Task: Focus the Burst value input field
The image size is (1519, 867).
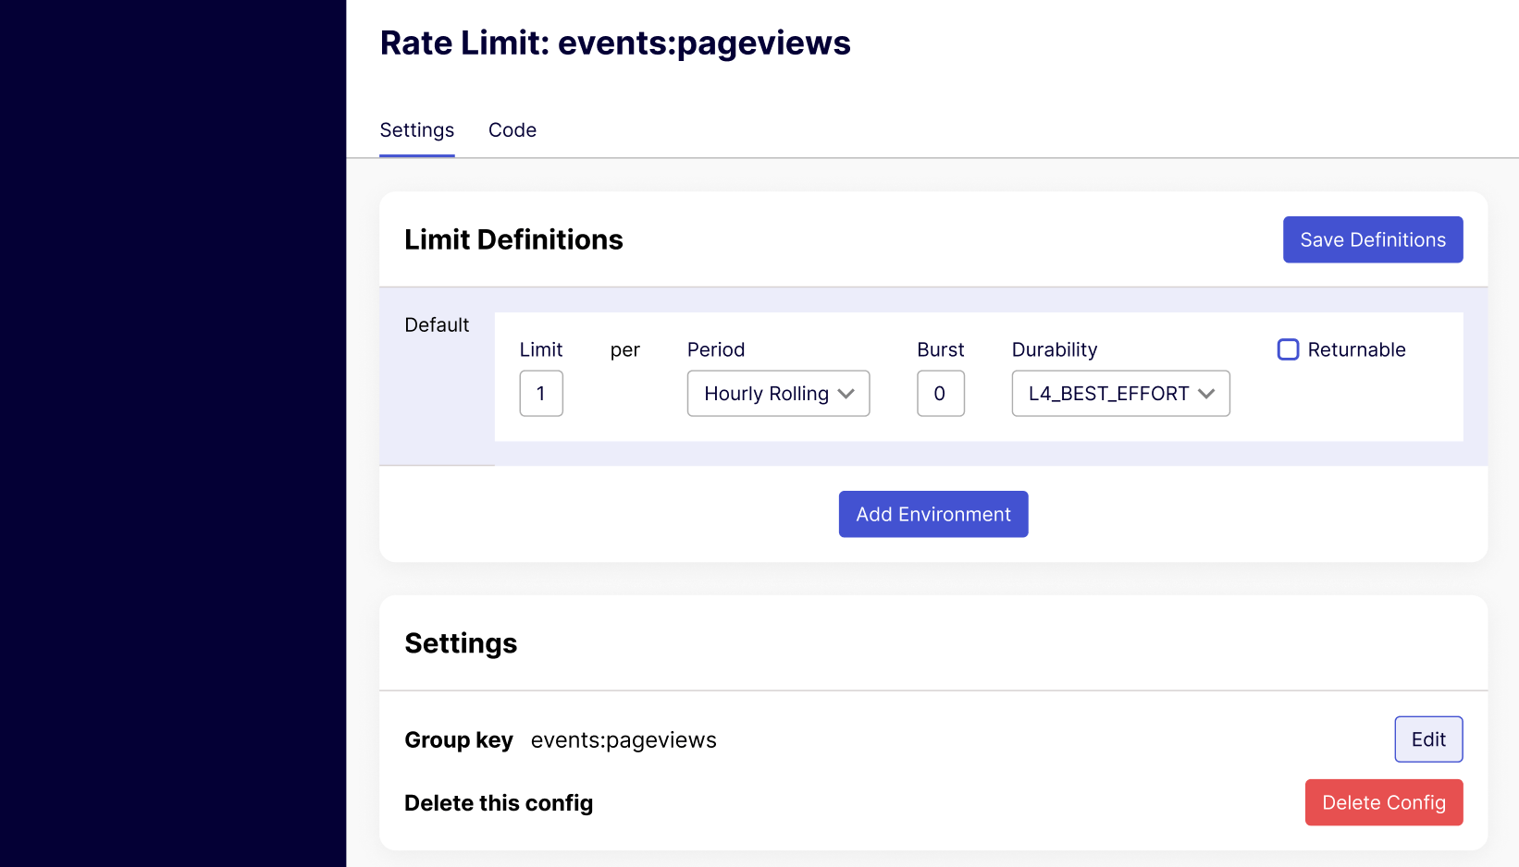Action: [940, 394]
